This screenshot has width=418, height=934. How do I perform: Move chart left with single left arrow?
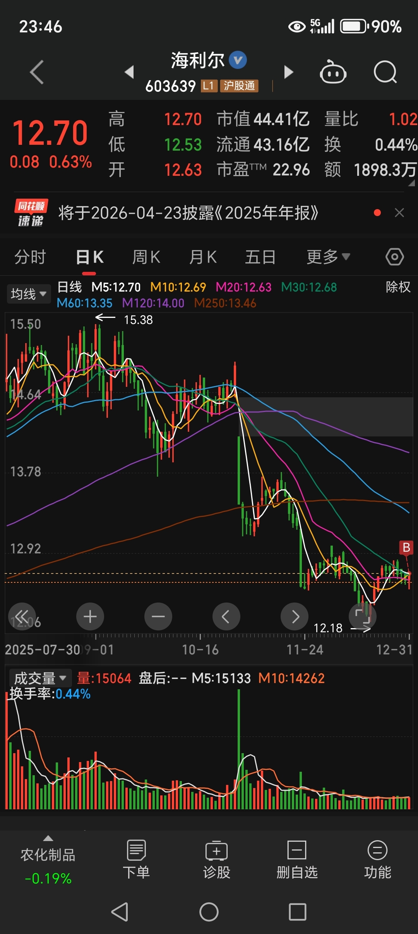point(226,616)
